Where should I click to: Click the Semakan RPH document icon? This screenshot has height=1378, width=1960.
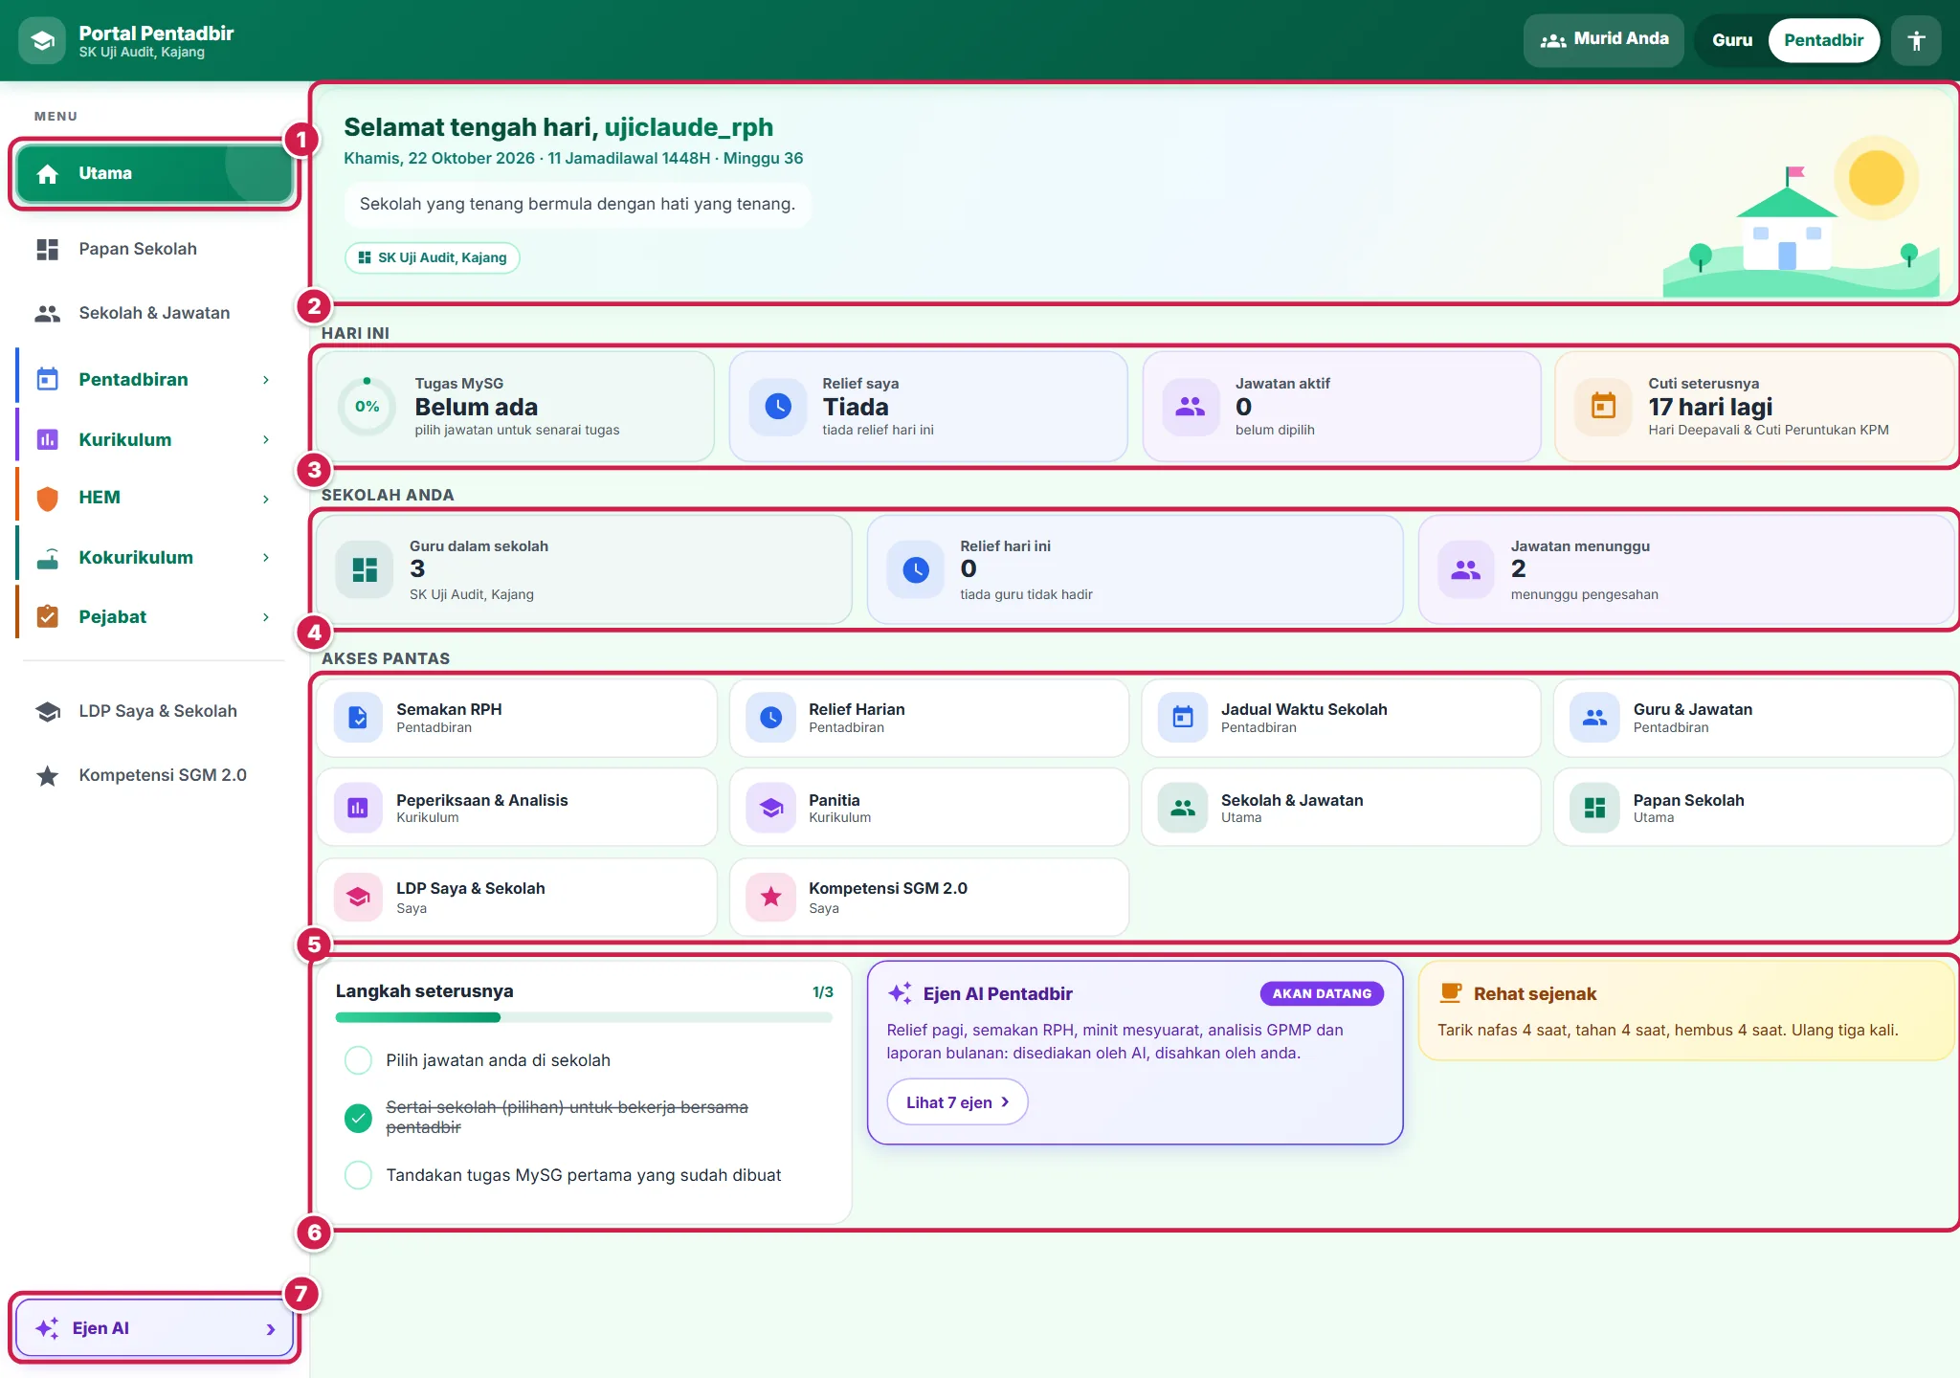pos(358,717)
